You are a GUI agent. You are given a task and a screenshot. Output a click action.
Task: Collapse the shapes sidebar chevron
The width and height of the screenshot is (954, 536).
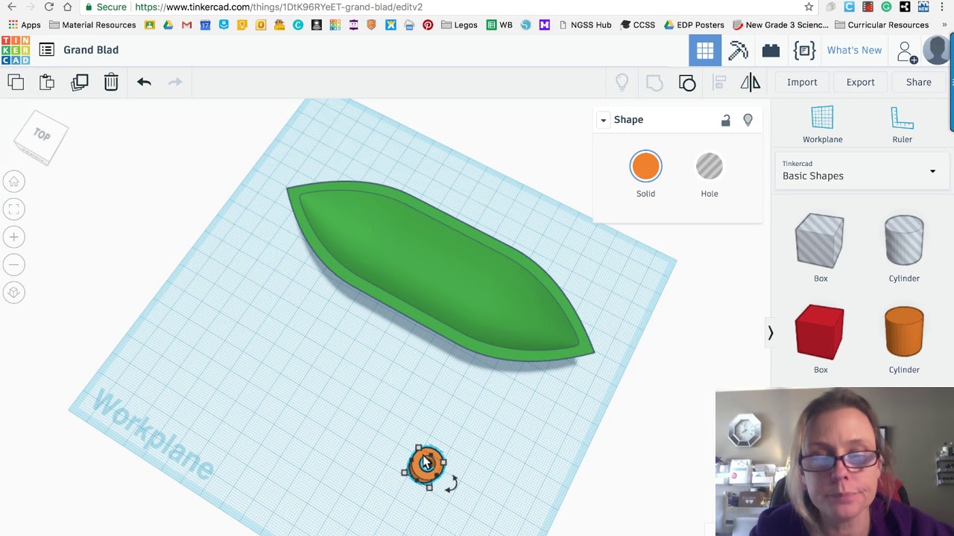(x=771, y=334)
